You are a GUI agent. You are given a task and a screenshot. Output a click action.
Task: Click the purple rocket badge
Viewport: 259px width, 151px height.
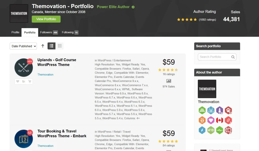(x=220, y=110)
